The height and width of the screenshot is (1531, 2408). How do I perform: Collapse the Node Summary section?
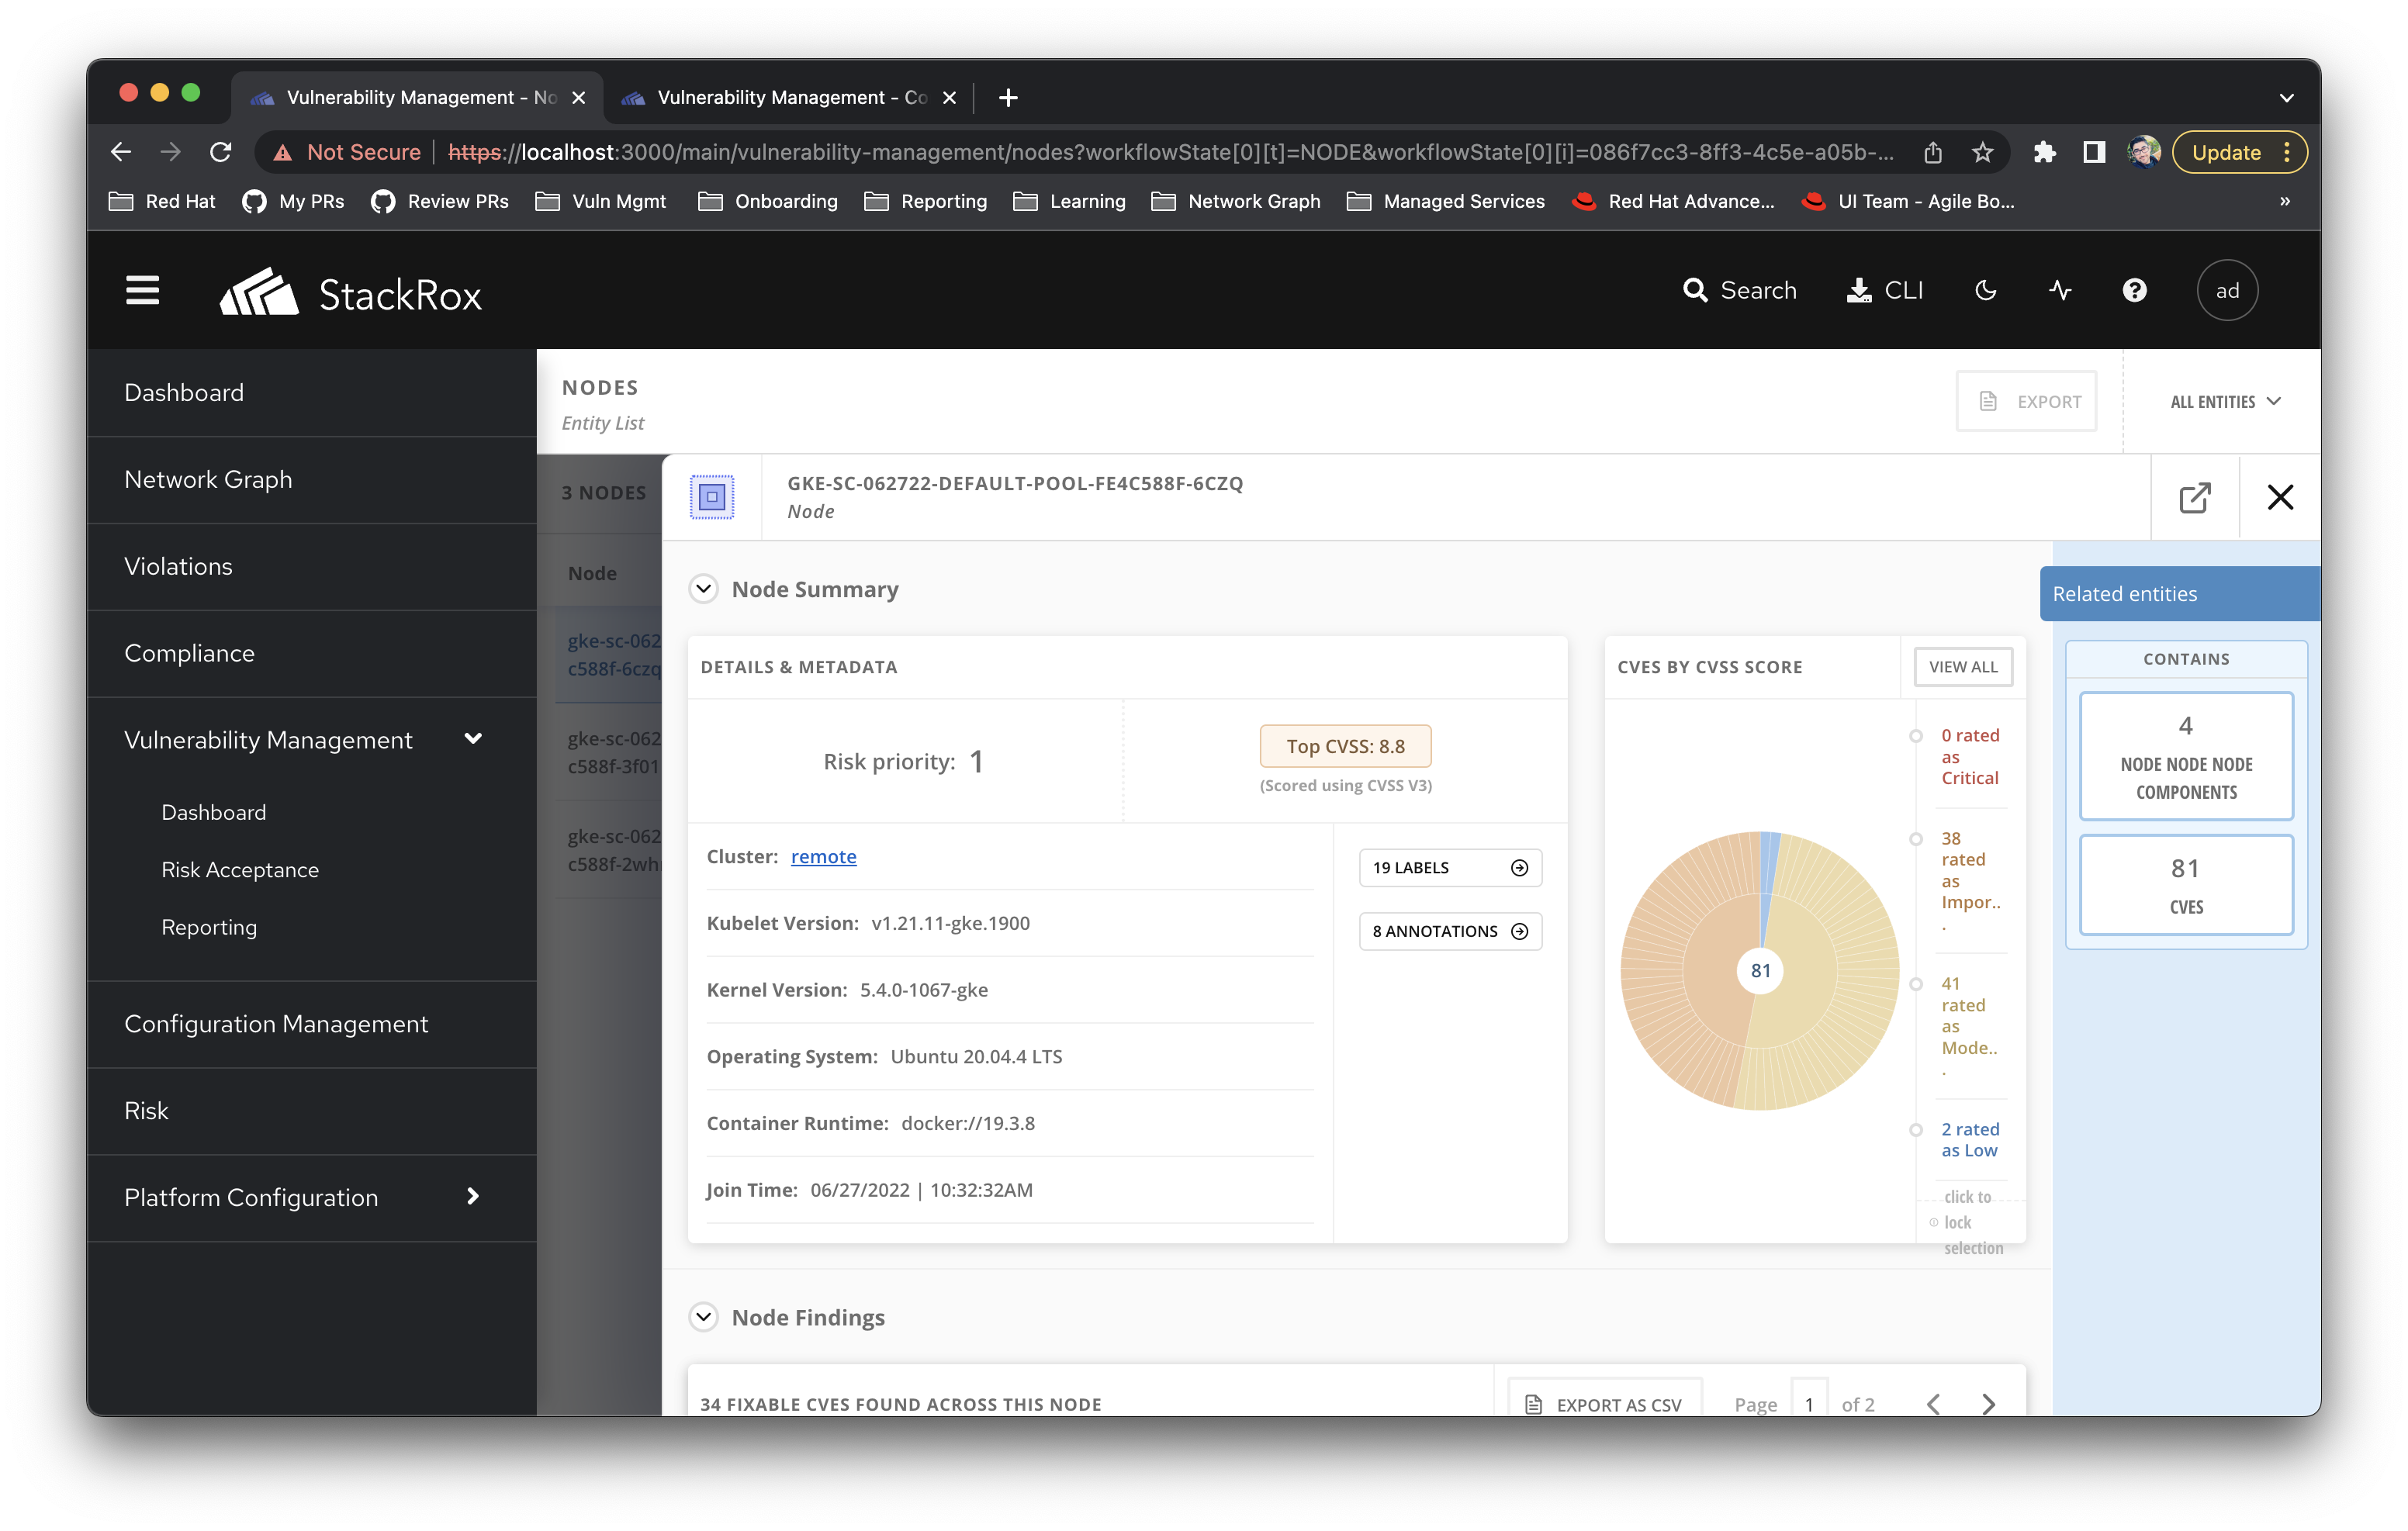[x=704, y=589]
